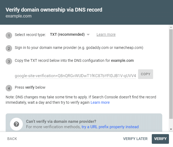Open the TXT (recommended) record type dropdown
The width and height of the screenshot is (173, 147).
pos(67,35)
